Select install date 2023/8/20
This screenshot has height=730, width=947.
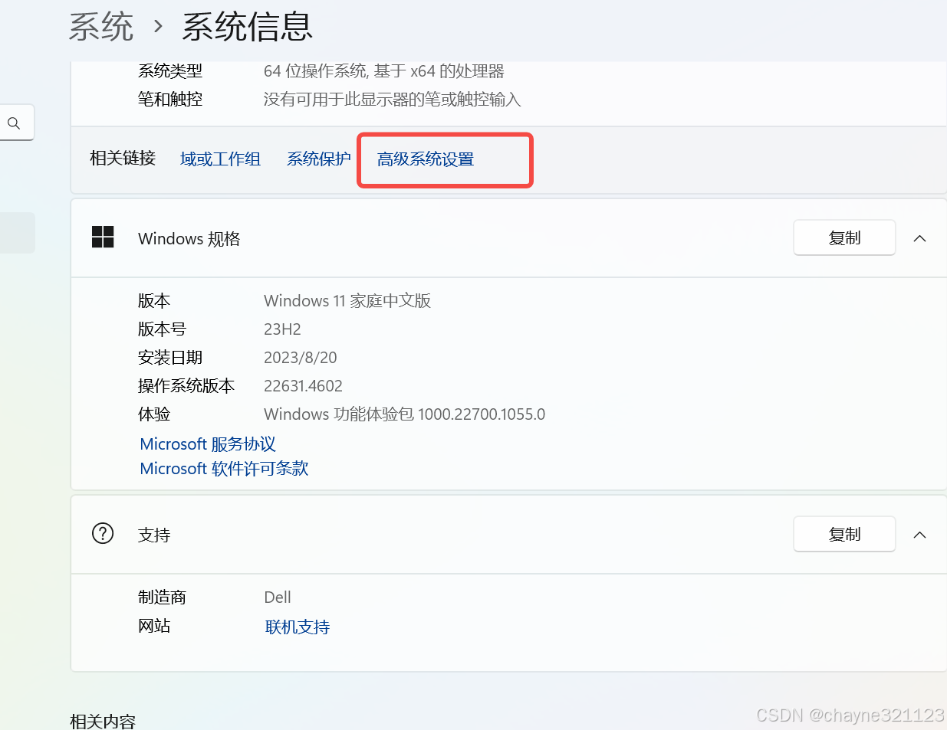pyautogui.click(x=301, y=358)
